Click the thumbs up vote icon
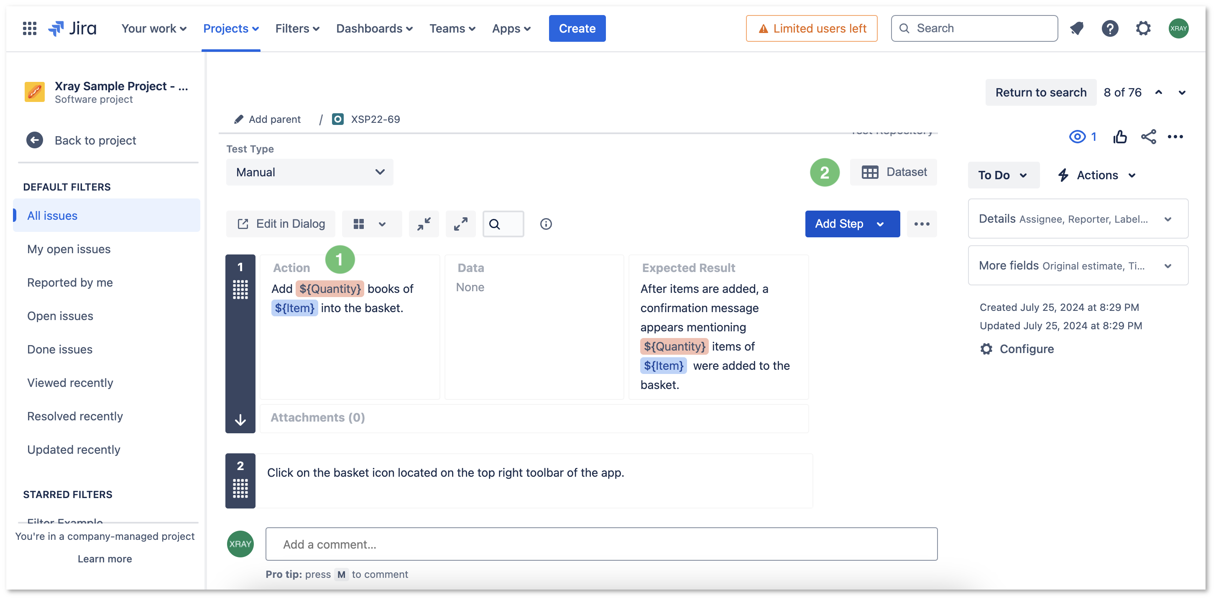This screenshot has height=600, width=1216. 1120,137
